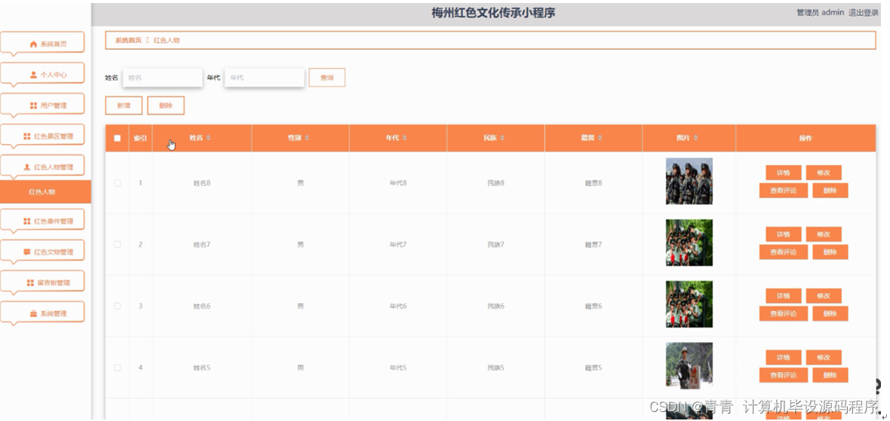Open 个人中心 in the sidebar

[x=42, y=75]
